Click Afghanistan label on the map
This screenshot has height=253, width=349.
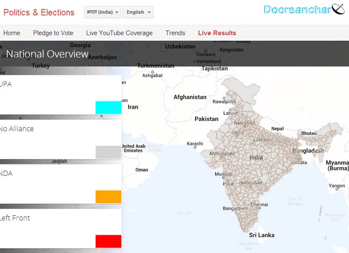(190, 97)
